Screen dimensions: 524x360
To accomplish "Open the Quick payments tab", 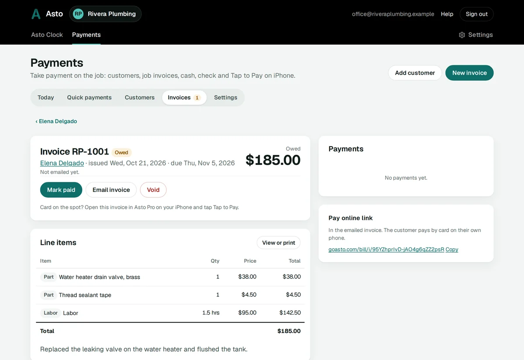I will pyautogui.click(x=90, y=97).
